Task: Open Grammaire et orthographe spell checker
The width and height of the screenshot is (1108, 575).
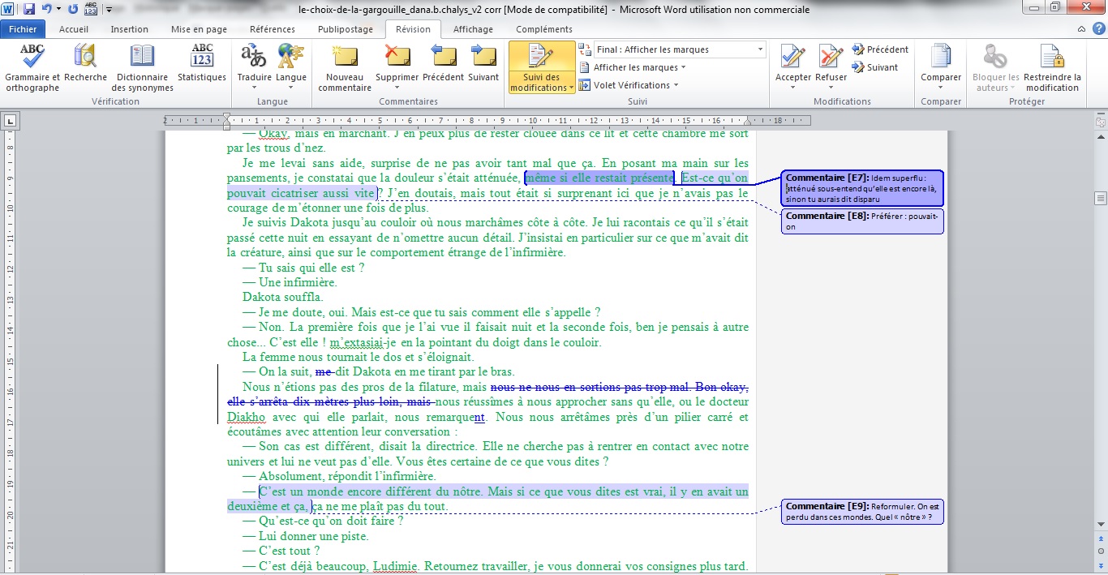Action: (32, 58)
